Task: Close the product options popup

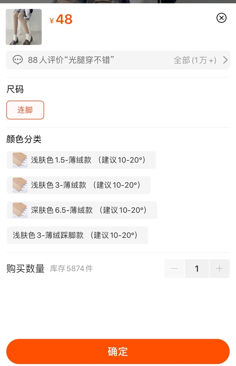Action: 221,18
